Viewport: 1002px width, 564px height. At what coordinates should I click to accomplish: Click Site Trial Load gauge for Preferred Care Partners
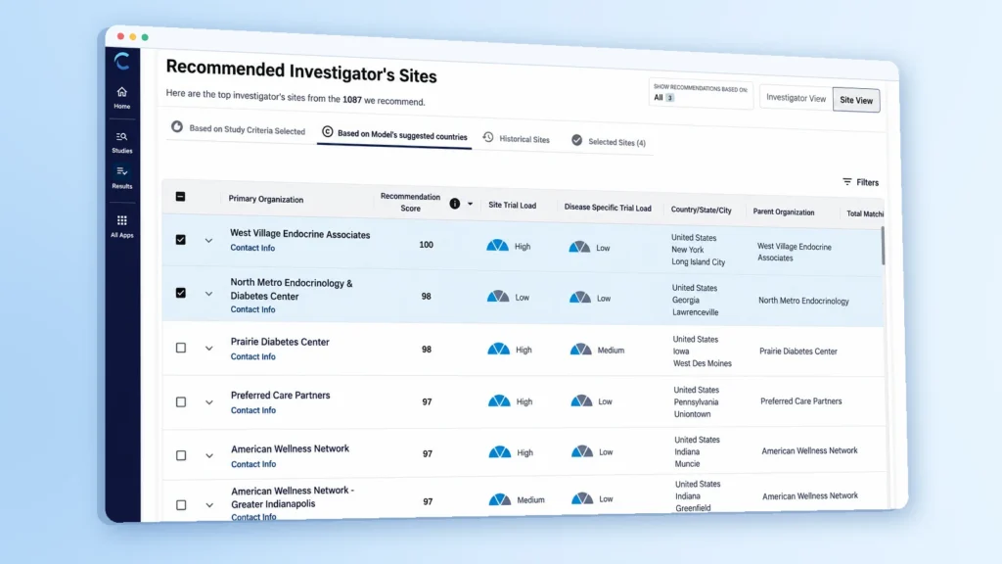(499, 400)
